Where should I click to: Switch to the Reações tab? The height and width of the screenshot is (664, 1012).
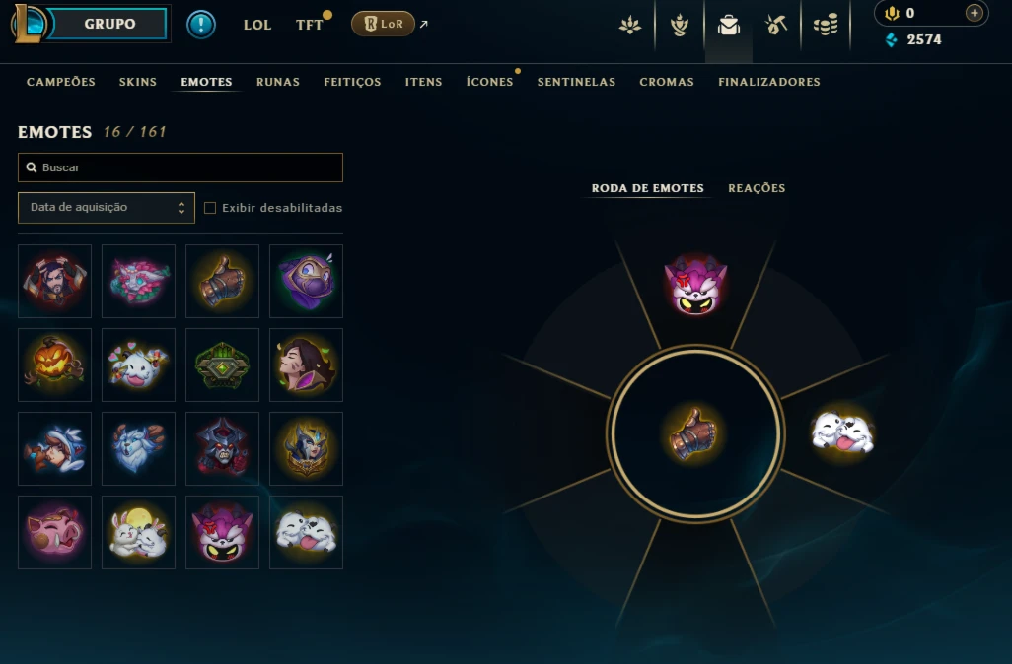click(x=757, y=188)
